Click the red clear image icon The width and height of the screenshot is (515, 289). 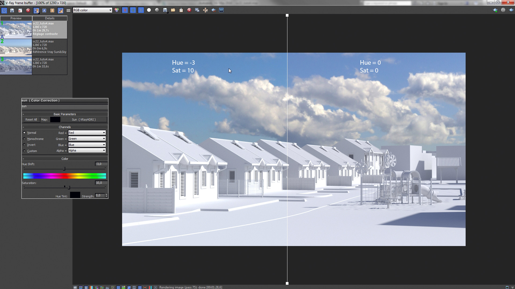click(189, 10)
